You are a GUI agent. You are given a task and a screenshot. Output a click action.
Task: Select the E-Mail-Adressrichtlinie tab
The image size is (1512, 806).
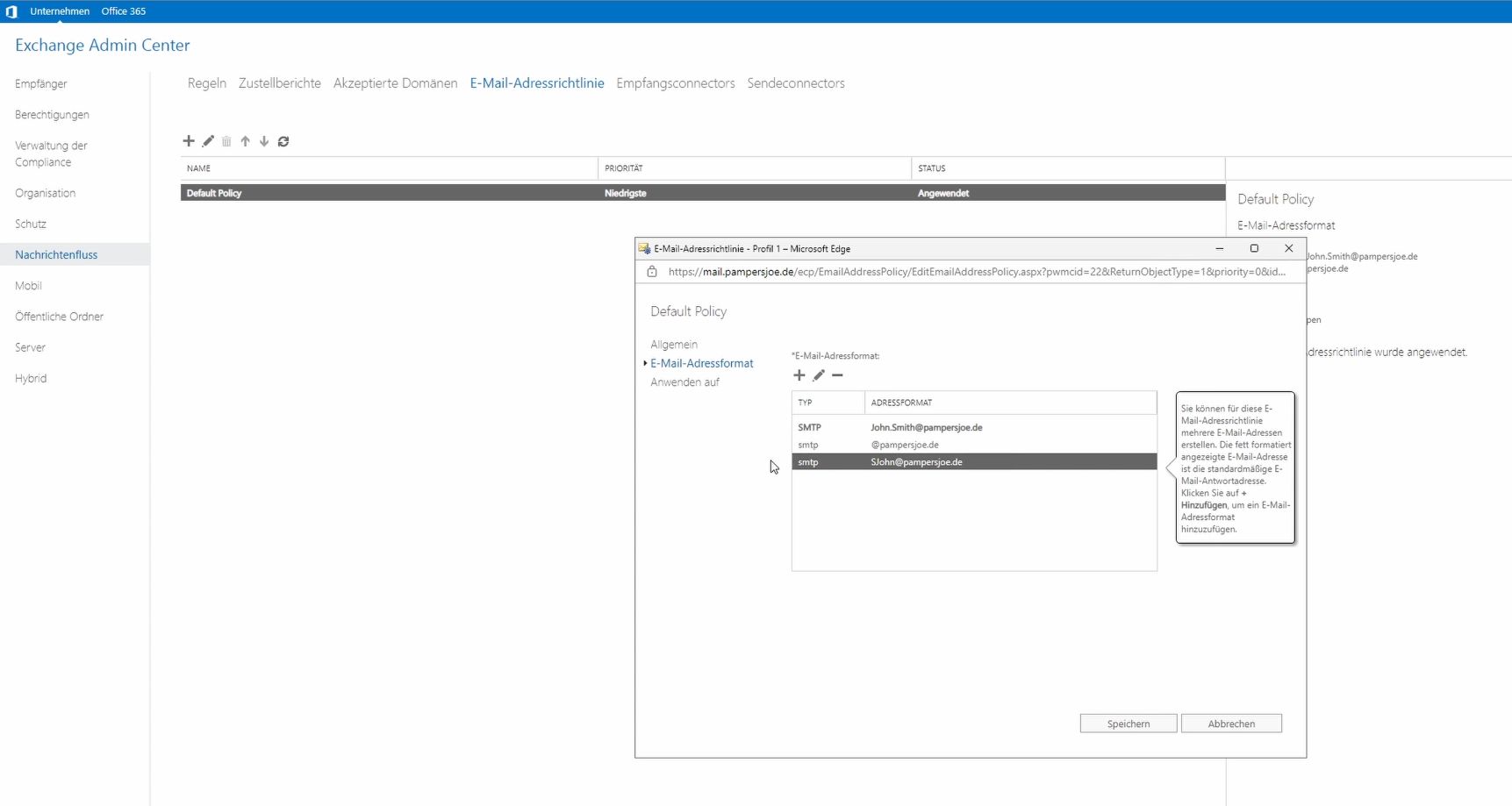537,83
